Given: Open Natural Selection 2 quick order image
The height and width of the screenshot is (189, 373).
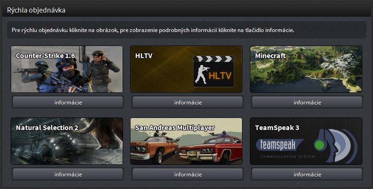Looking at the screenshot, I should 67,141.
